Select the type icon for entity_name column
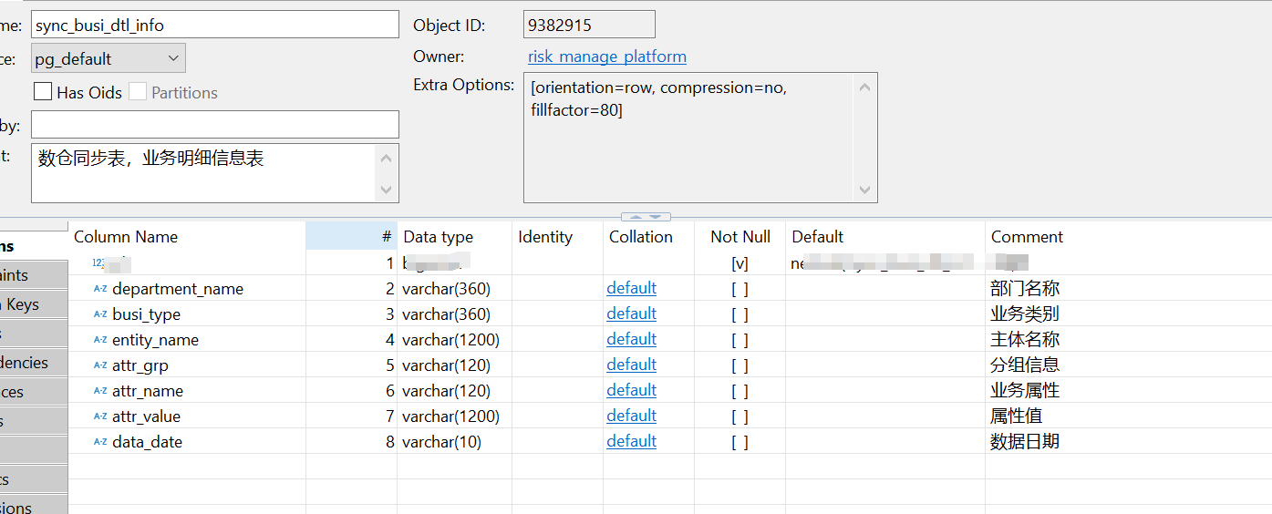The width and height of the screenshot is (1272, 514). click(100, 340)
